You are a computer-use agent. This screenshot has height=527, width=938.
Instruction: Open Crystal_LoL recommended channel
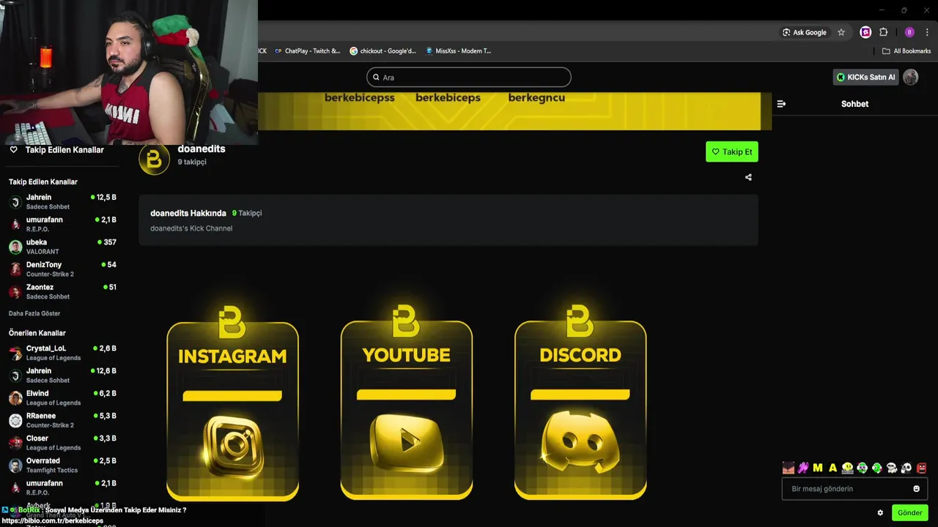tap(62, 353)
